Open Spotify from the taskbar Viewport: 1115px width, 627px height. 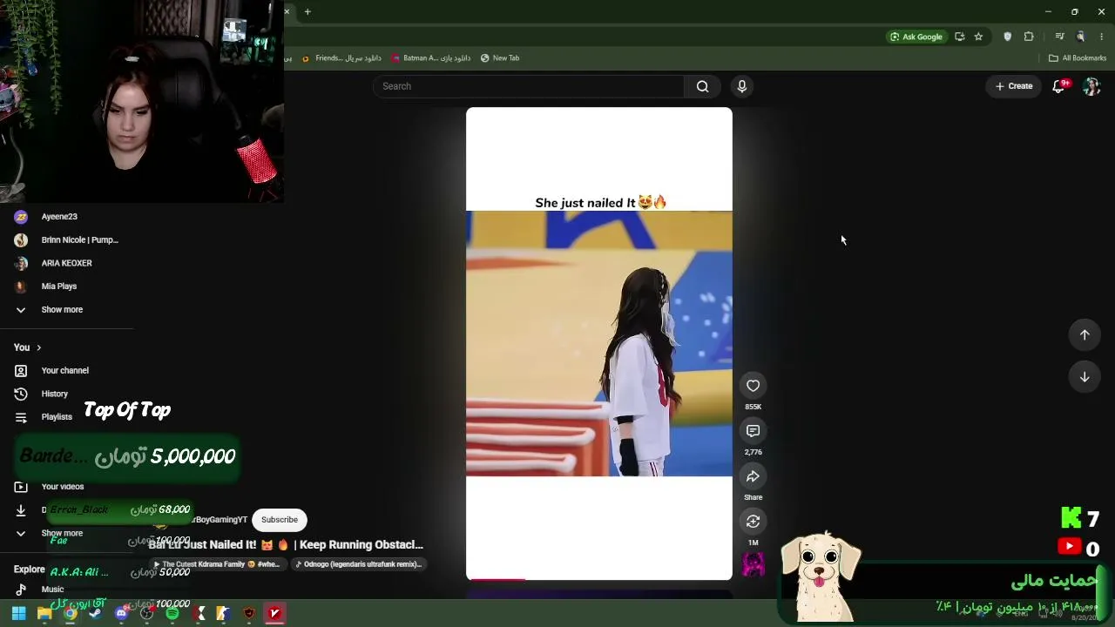[172, 614]
